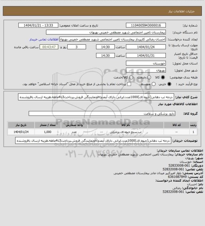Toggle the Islamic treasury documents payment checkbox
The image size is (205, 226).
click(129, 84)
